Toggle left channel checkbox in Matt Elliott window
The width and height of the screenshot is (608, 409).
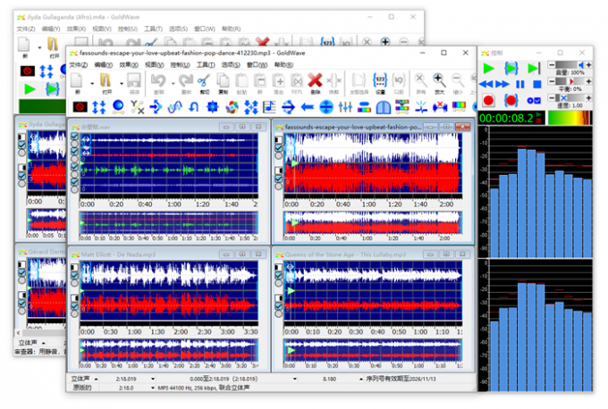point(74,275)
